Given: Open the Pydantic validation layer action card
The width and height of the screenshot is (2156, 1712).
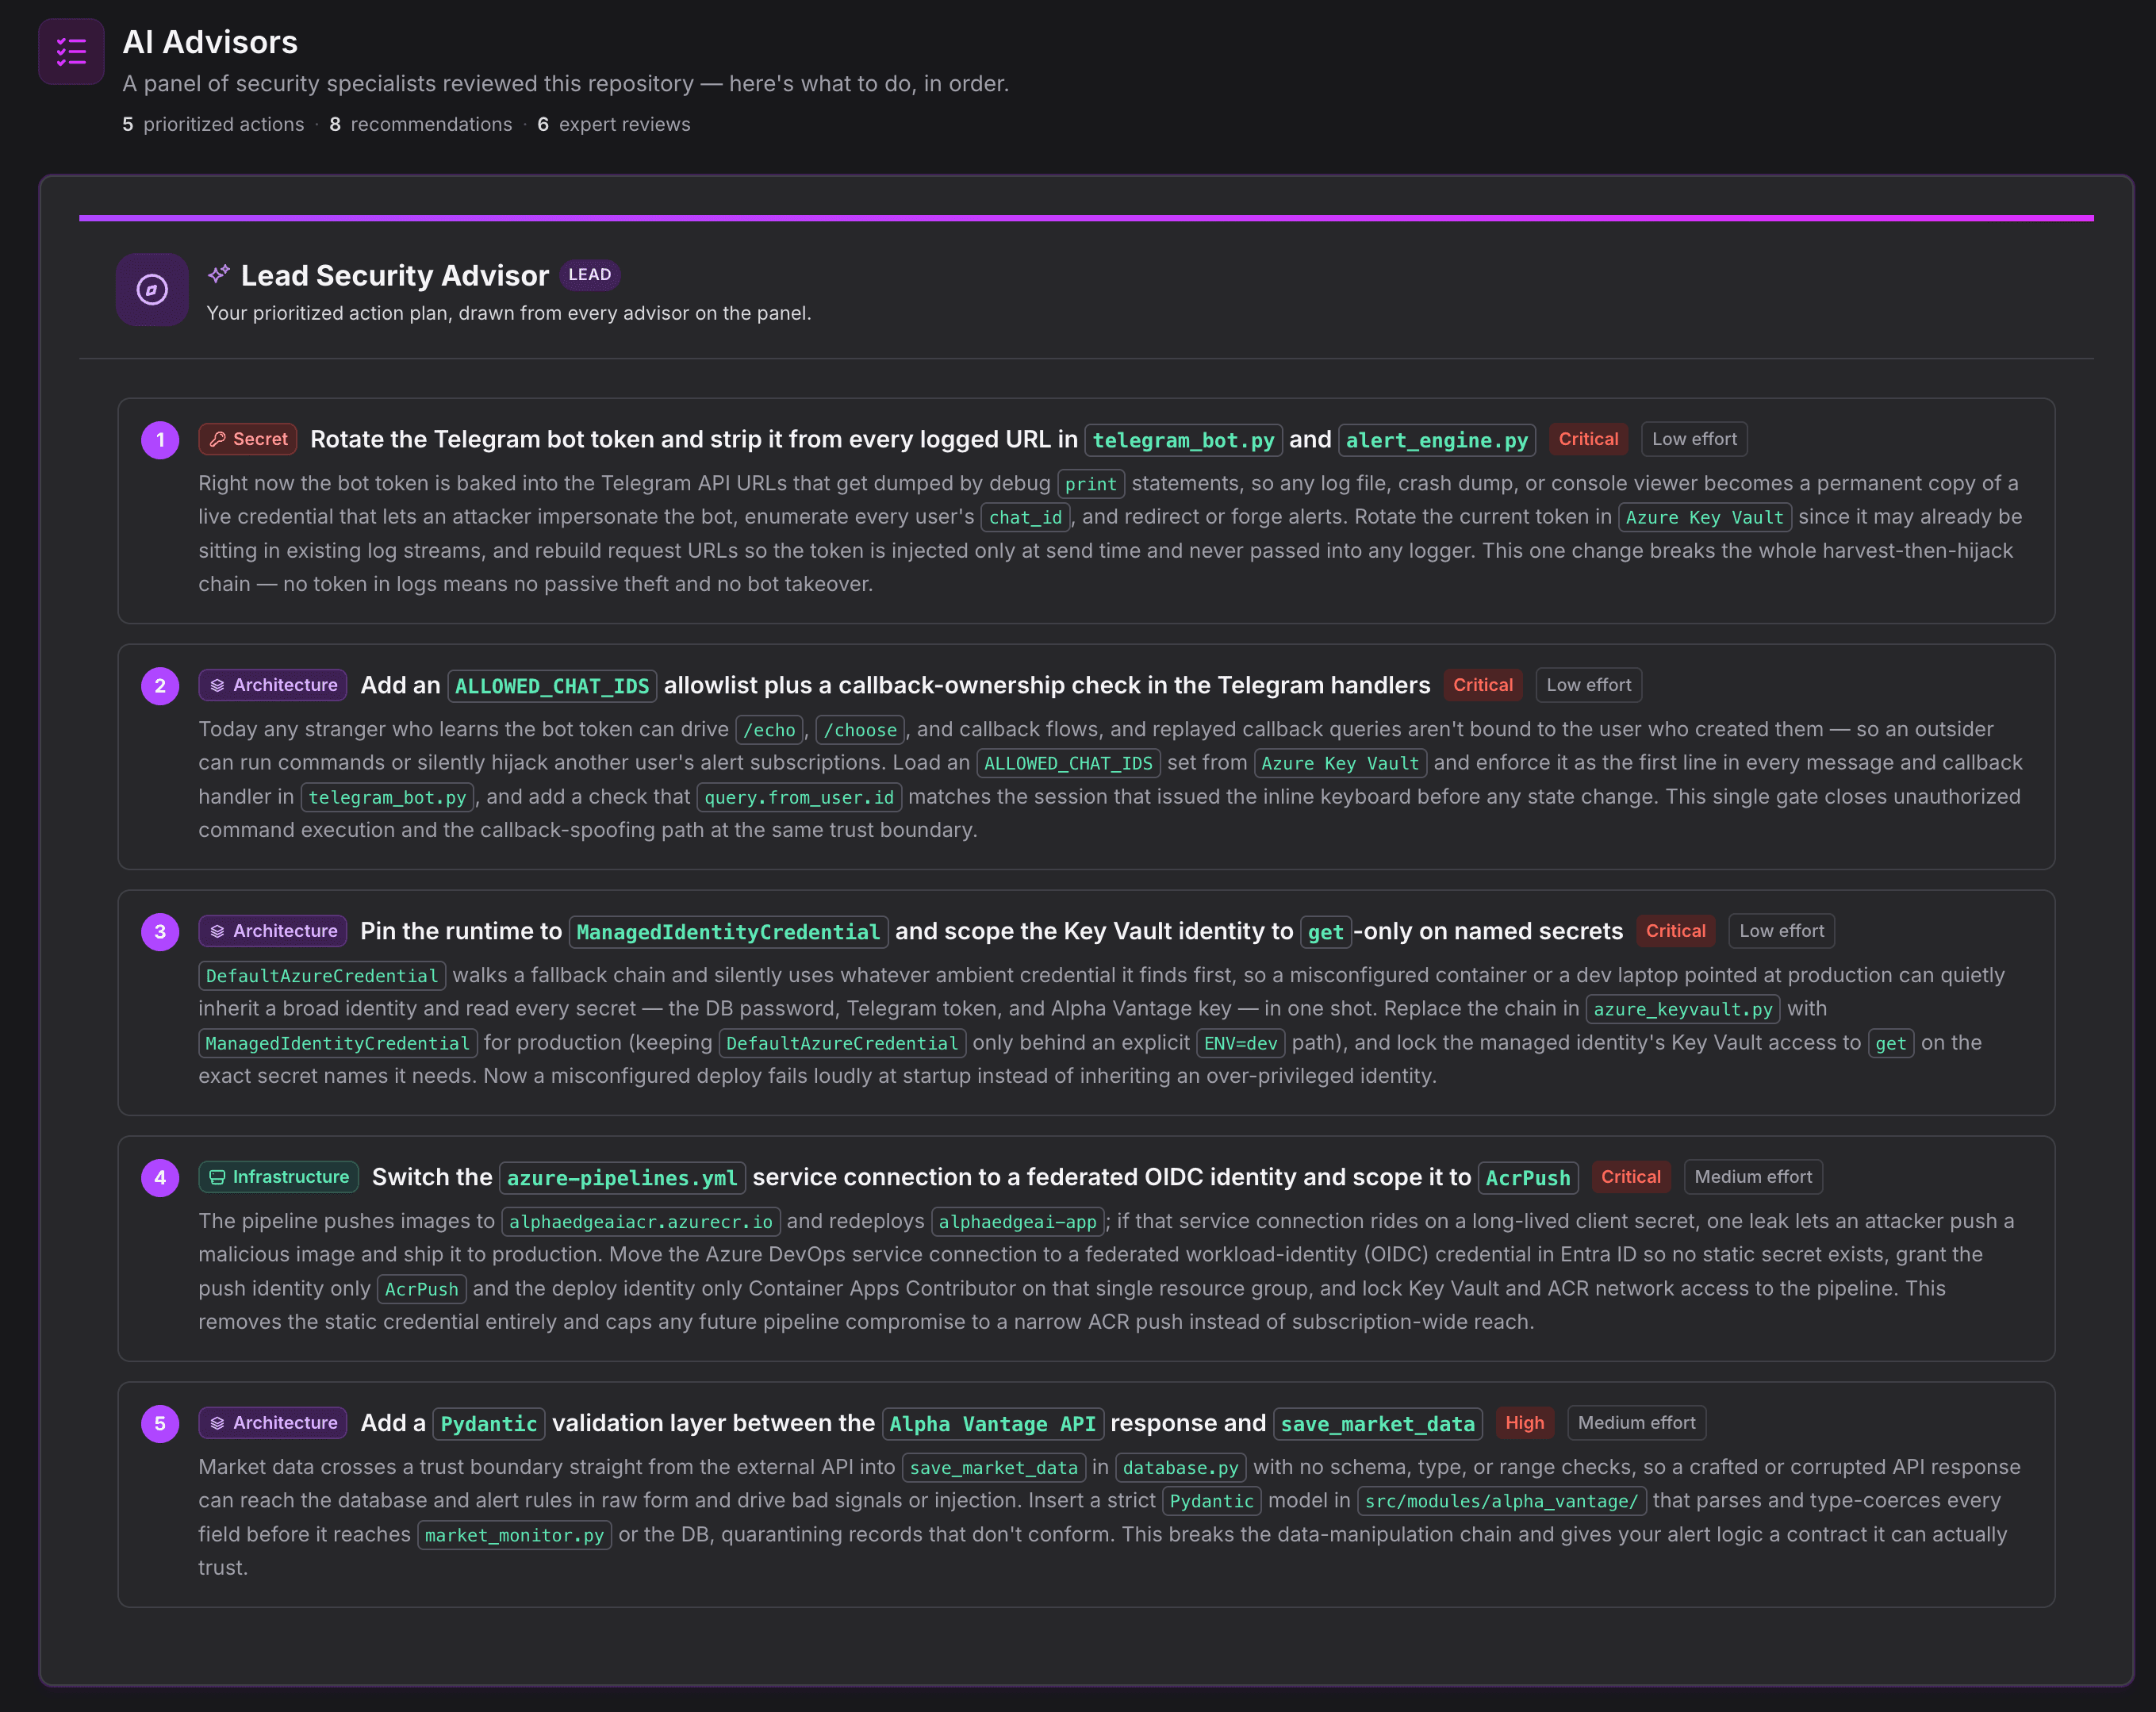Looking at the screenshot, I should (1086, 1495).
